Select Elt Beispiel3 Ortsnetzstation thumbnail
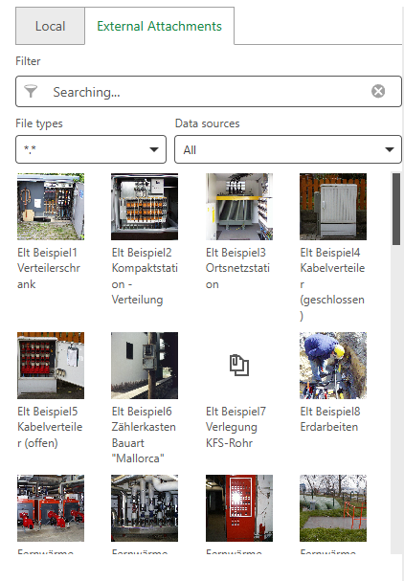 (x=239, y=207)
